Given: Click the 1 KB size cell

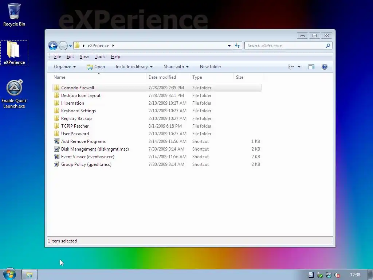Looking at the screenshot, I should click(255, 141).
